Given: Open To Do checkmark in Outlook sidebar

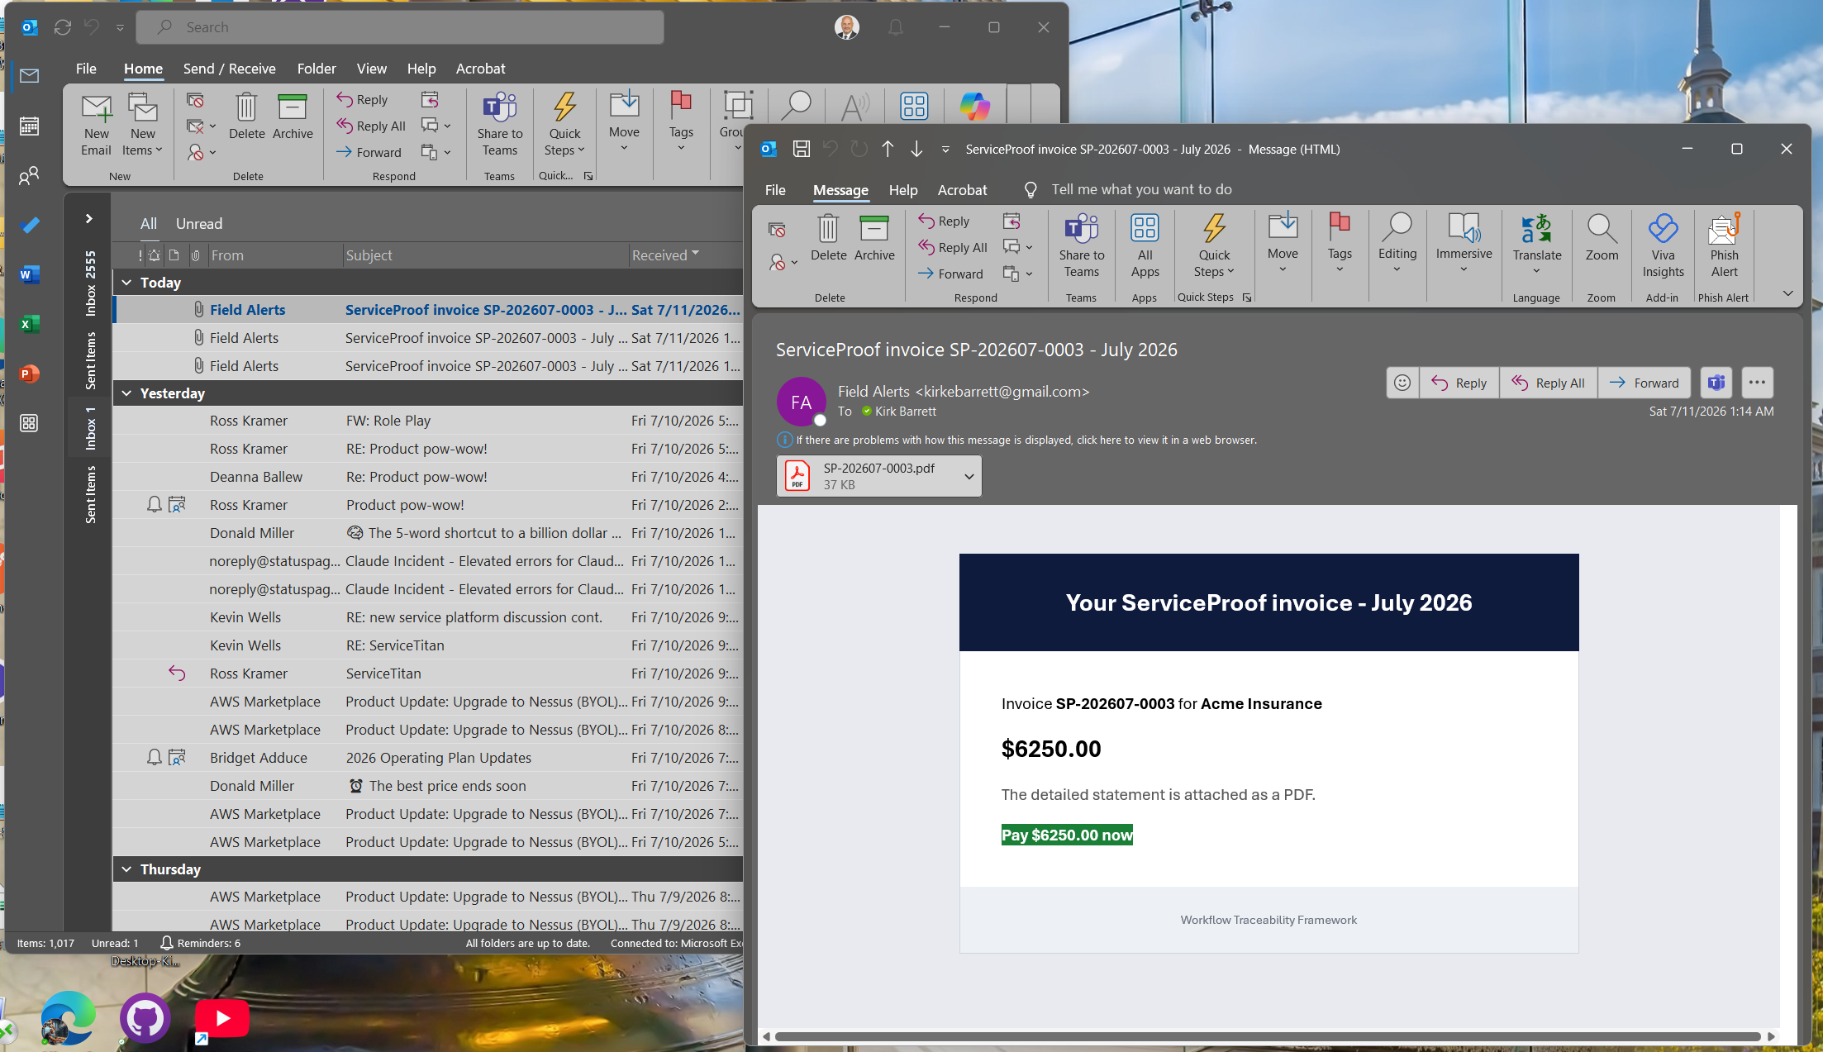Looking at the screenshot, I should (x=29, y=225).
